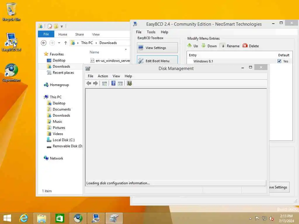
Task: Select Downloads under Favorites
Action: coord(61,66)
